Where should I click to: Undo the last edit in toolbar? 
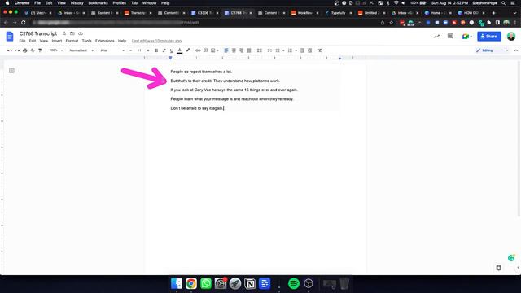coord(9,50)
